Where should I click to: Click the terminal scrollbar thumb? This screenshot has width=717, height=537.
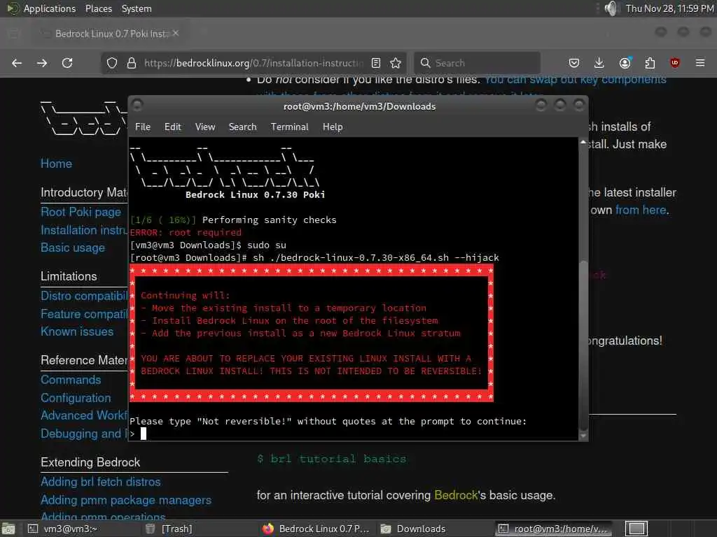pyautogui.click(x=583, y=344)
